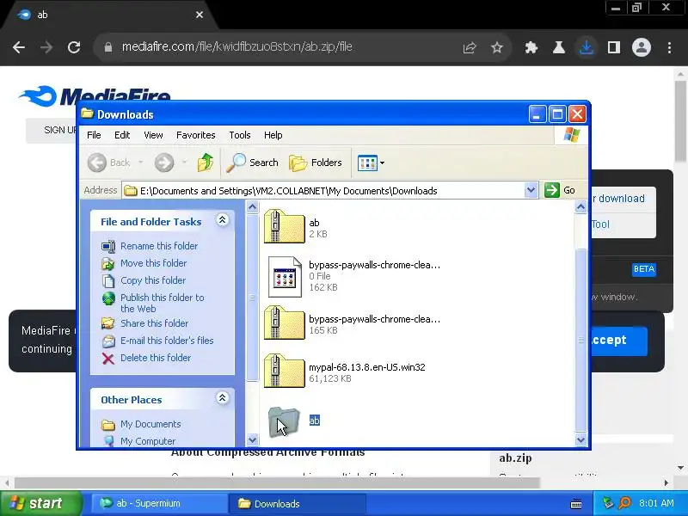Select the bypass-paywalls 165 KB zip icon
The image size is (688, 516).
coord(285,323)
